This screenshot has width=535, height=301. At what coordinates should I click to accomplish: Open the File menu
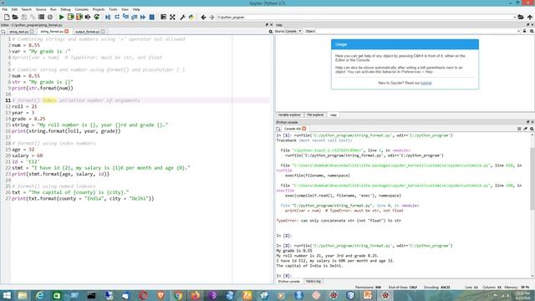click(5, 9)
